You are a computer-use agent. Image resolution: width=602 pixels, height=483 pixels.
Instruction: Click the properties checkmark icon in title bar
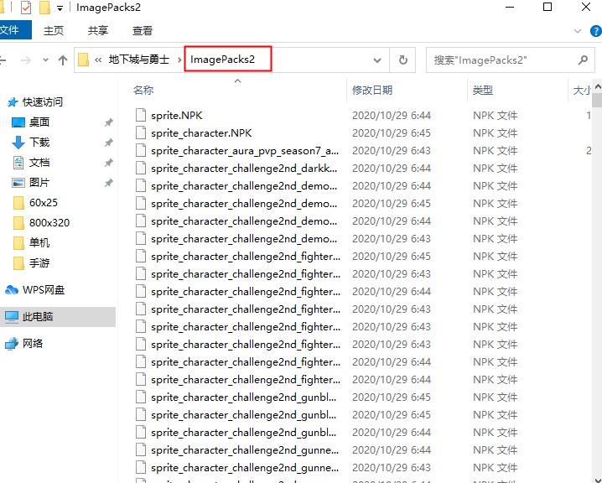pos(25,8)
